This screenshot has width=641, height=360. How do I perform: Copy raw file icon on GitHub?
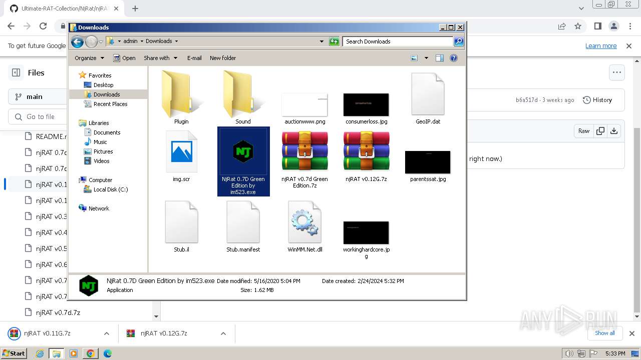click(600, 131)
